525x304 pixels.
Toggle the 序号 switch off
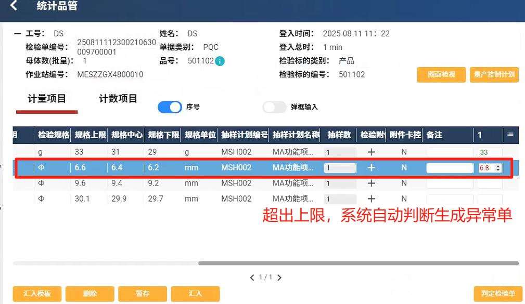[x=170, y=107]
